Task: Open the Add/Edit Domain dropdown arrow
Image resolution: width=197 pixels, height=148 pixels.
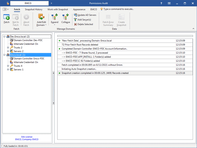Action: click(46, 25)
